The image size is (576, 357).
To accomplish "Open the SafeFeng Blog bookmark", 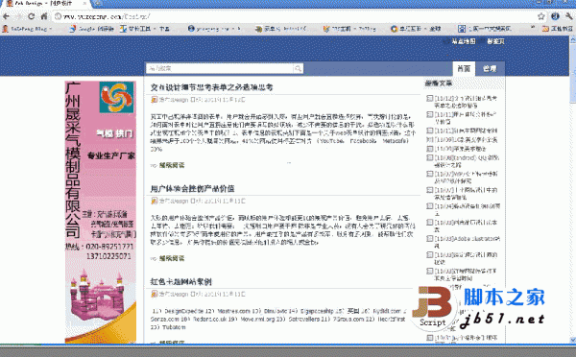I will 28,29.
